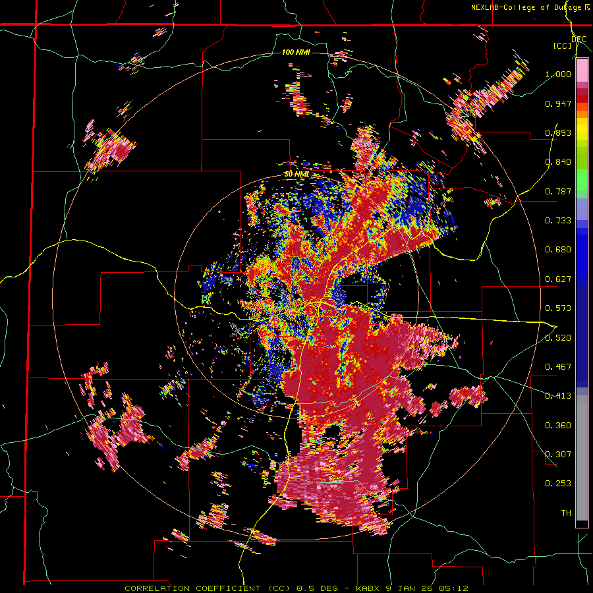Select the 0.680 legend value
The height and width of the screenshot is (593, 593).
tap(558, 250)
